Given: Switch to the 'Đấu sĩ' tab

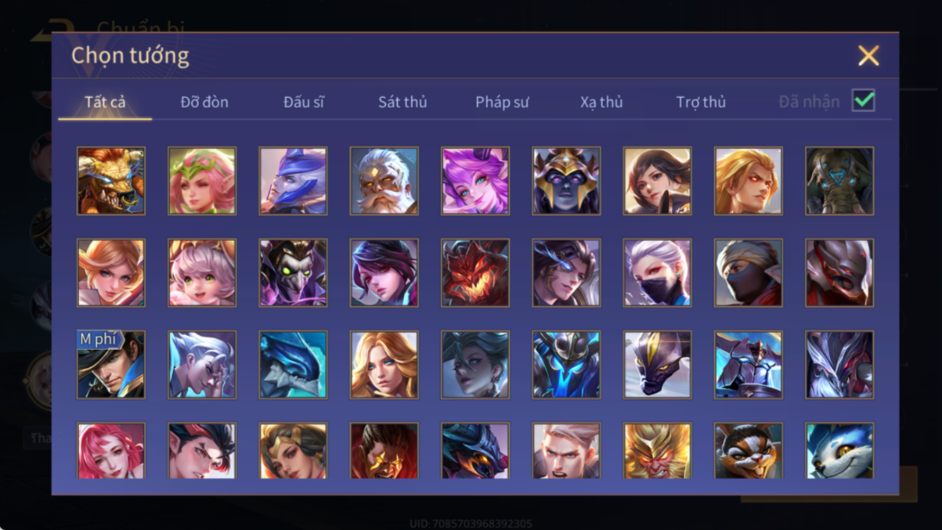Looking at the screenshot, I should point(304,102).
